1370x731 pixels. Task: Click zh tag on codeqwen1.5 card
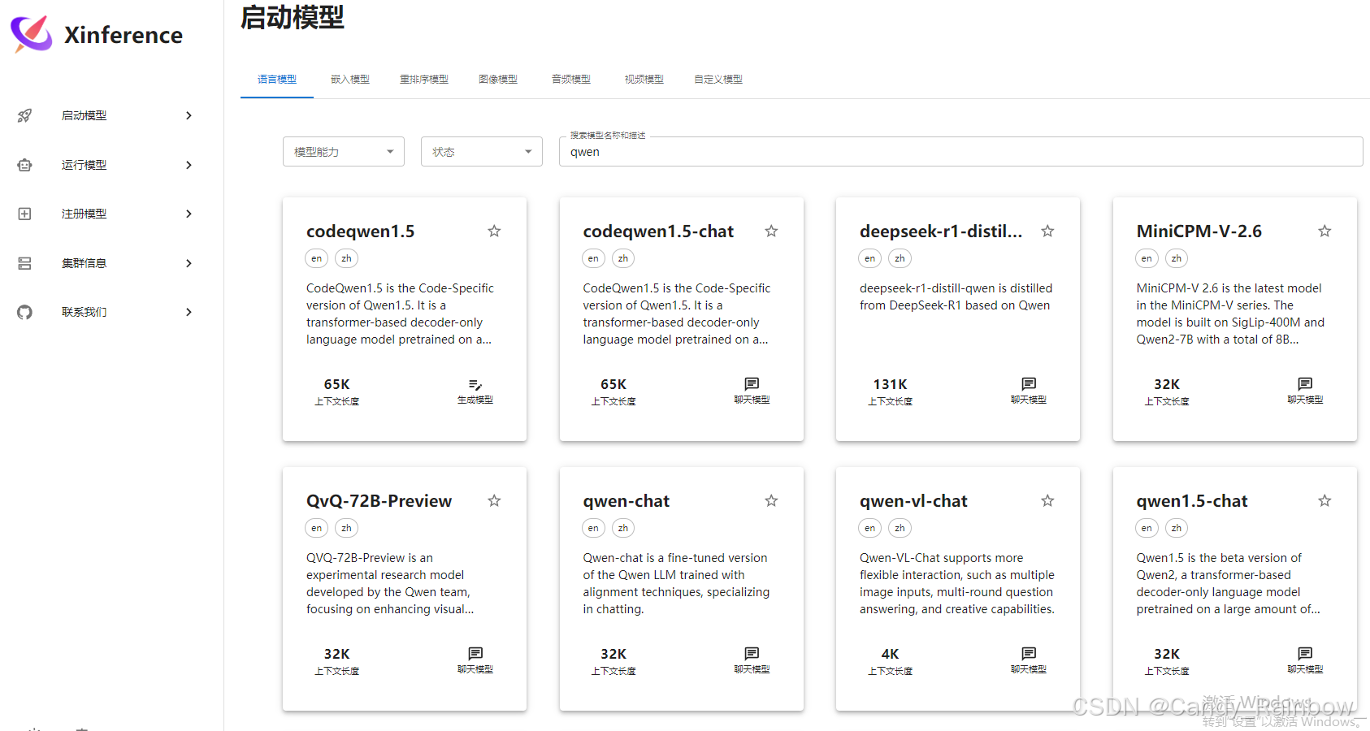(x=346, y=258)
